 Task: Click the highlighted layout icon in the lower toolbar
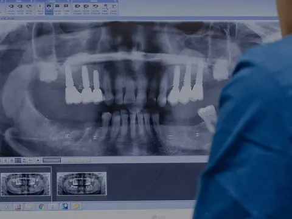pos(18,161)
